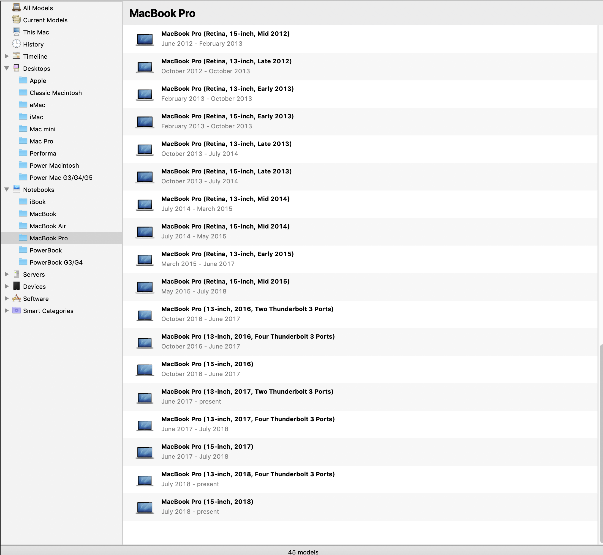The height and width of the screenshot is (555, 603).
Task: Click laptop thumbnail for MacBook Pro 15-inch 2018
Action: (x=145, y=507)
